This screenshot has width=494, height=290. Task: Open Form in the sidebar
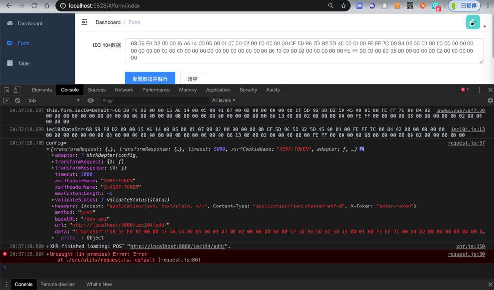click(x=24, y=43)
